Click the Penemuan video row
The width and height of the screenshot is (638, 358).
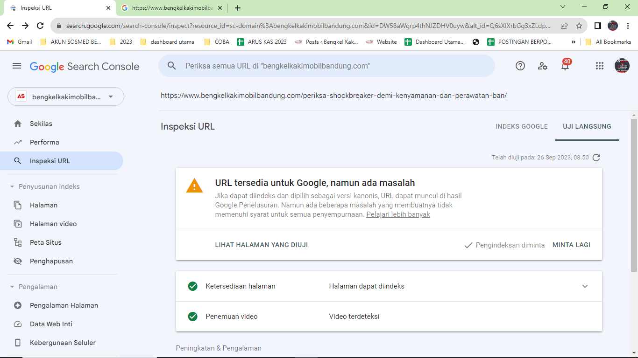pos(389,317)
